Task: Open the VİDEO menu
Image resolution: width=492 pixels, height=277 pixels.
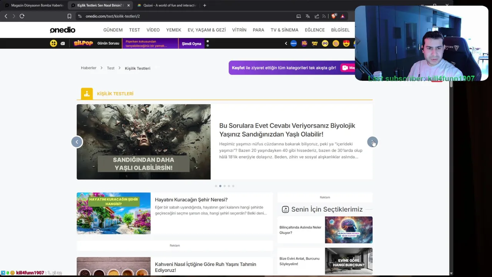Action: [153, 30]
